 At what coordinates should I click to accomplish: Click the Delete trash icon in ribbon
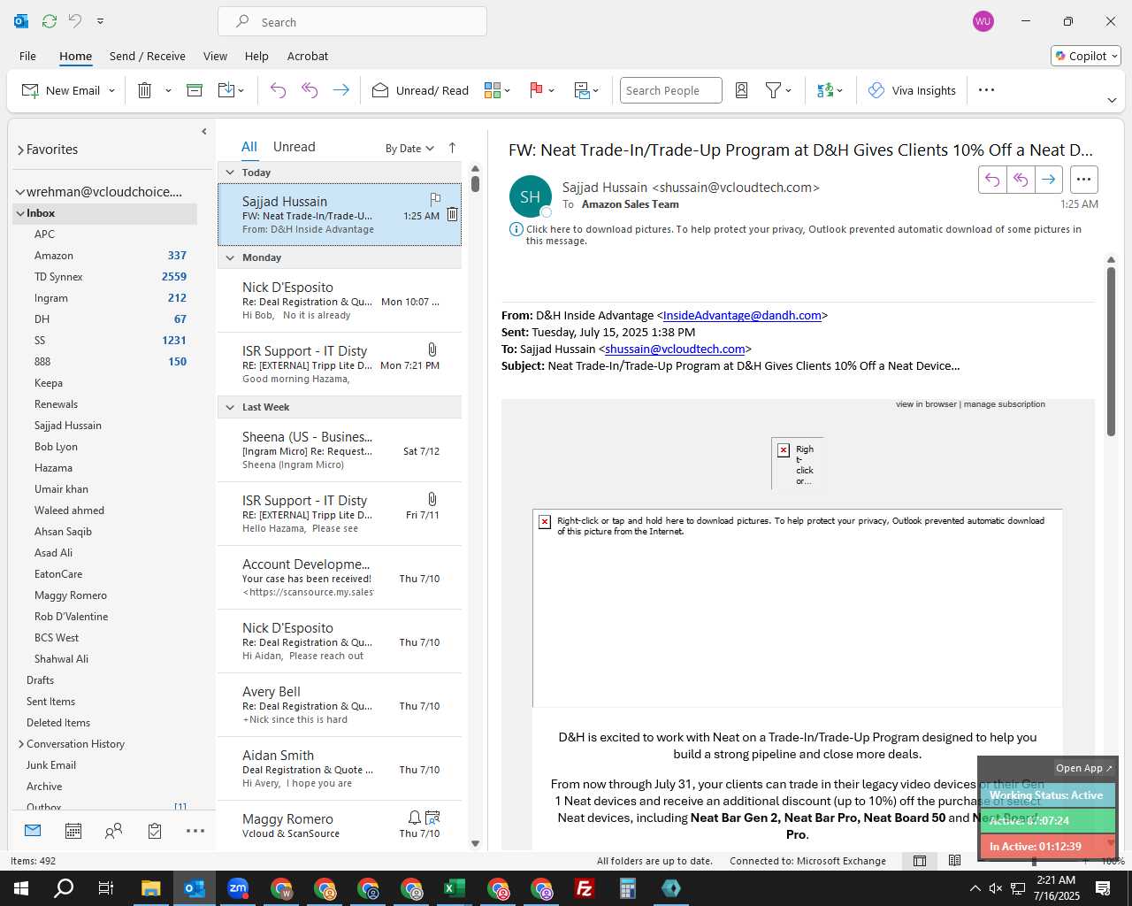[145, 90]
